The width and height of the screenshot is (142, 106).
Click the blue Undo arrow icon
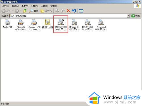[x=74, y=11]
